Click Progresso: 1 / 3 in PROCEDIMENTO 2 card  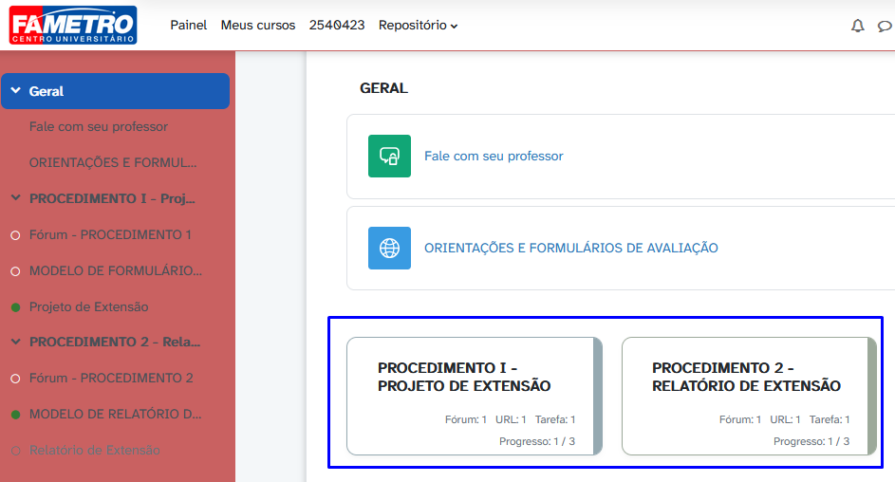coord(811,441)
